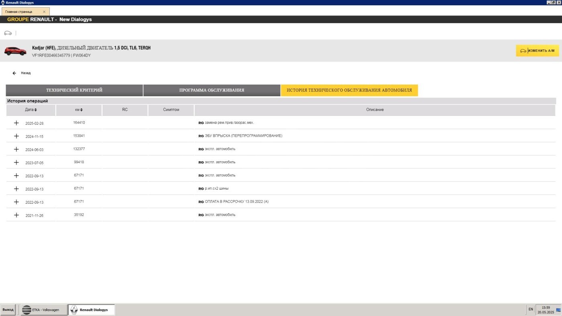Expand the row with р.ип.сх2 шины

coord(16,188)
